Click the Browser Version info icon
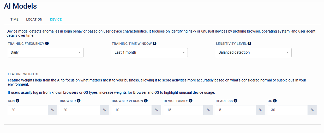The height and width of the screenshot is (133, 324). 146,101
